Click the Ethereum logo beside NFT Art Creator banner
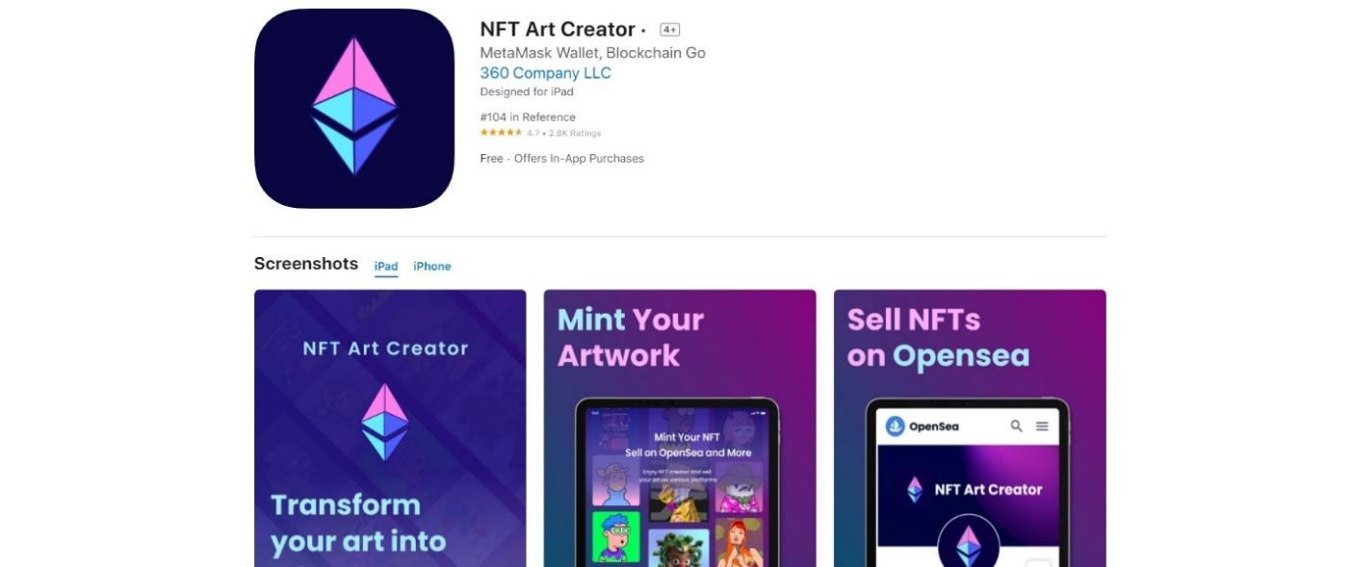This screenshot has height=567, width=1352. tap(915, 490)
